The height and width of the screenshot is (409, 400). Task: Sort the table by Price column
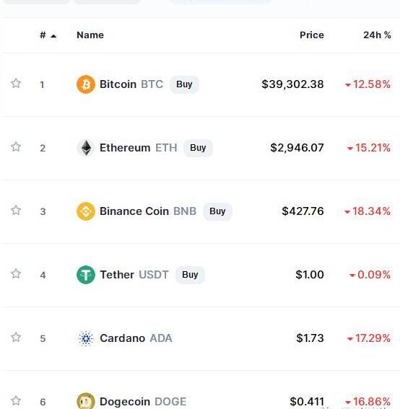[x=312, y=35]
